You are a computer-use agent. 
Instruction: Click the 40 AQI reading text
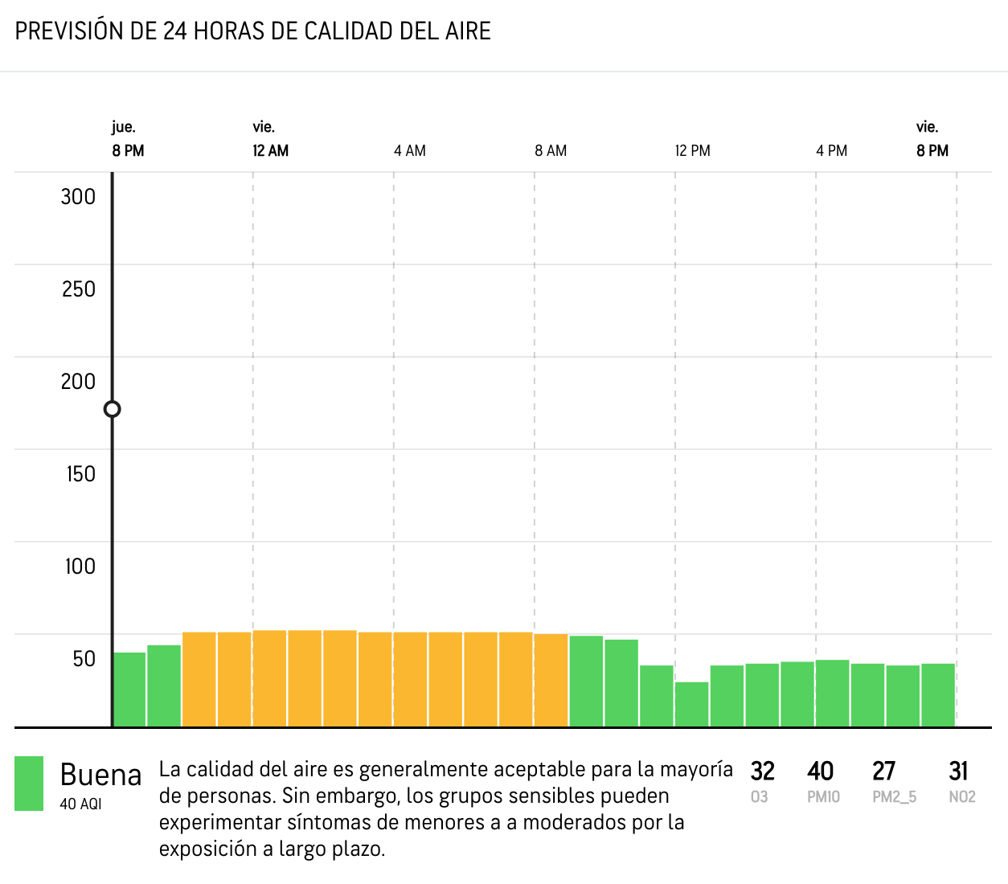click(80, 804)
